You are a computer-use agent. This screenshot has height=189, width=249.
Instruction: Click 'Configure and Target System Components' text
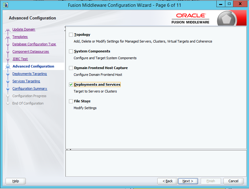click(x=105, y=58)
